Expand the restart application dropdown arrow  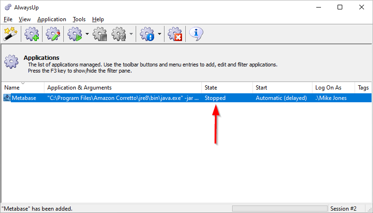pyautogui.click(x=131, y=34)
